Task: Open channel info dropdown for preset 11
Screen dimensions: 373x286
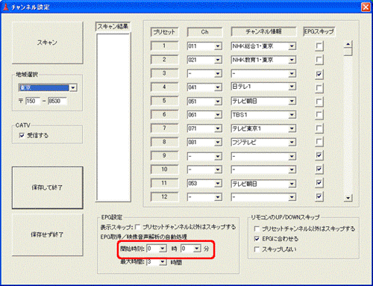Action: pos(292,184)
